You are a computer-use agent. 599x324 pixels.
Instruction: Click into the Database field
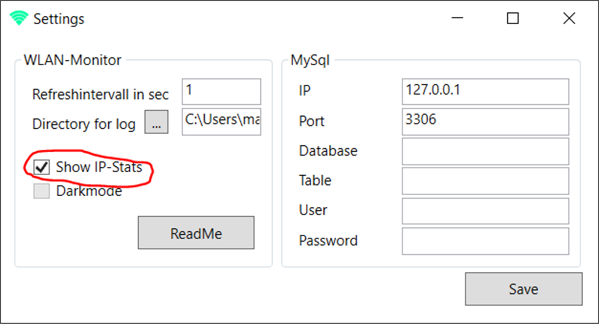[x=485, y=151]
